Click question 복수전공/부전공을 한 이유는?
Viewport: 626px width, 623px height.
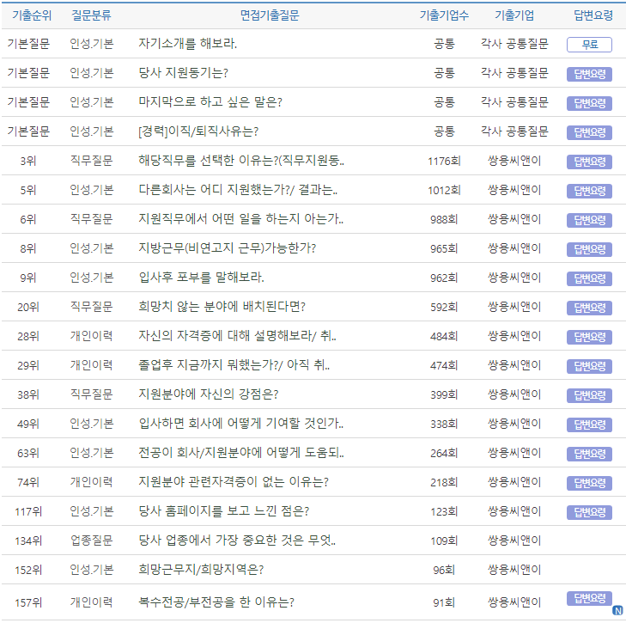[x=216, y=602]
